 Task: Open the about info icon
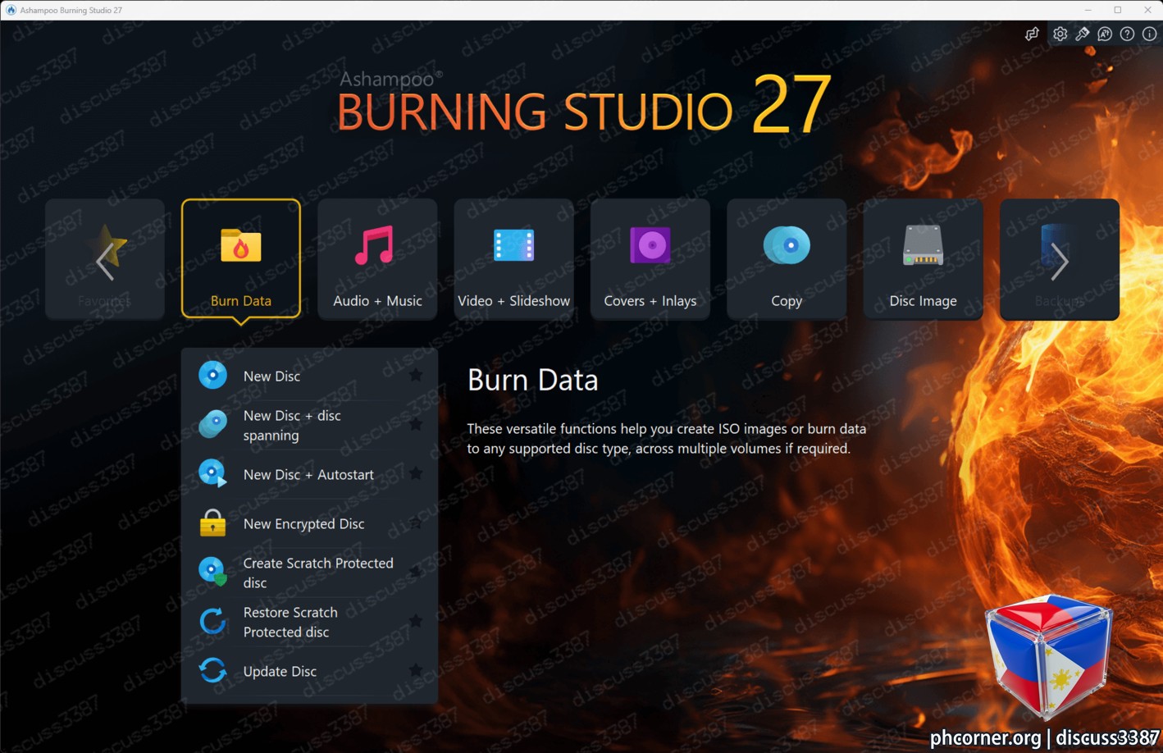click(x=1149, y=34)
